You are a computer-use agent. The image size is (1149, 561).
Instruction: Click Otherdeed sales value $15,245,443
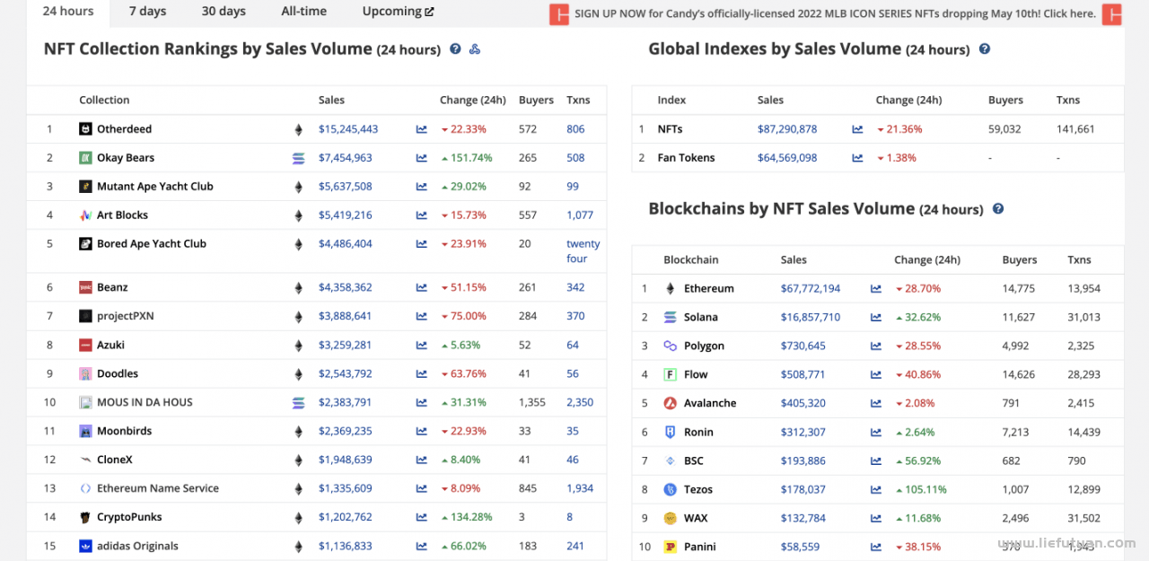click(348, 129)
